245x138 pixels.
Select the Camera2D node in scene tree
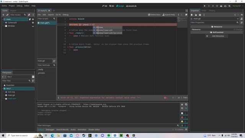click(12, 23)
